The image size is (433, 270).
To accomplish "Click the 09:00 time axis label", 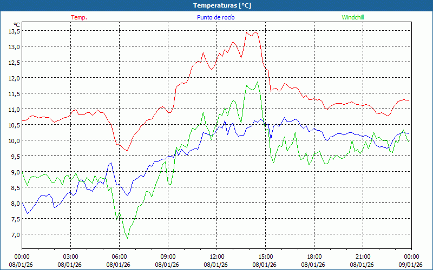I will 168,256.
